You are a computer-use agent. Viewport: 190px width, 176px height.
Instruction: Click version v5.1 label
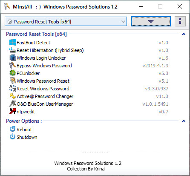pyautogui.click(x=164, y=81)
